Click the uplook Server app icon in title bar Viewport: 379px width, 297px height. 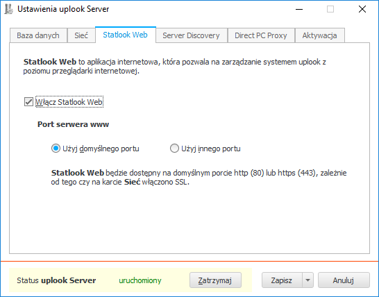tap(8, 9)
